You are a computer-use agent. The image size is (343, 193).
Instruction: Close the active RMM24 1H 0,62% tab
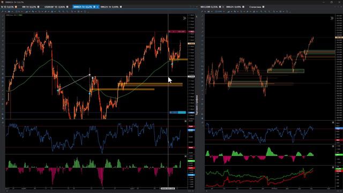[x=98, y=7]
